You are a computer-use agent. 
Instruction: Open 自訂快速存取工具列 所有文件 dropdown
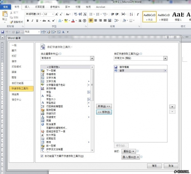[x=165, y=58]
